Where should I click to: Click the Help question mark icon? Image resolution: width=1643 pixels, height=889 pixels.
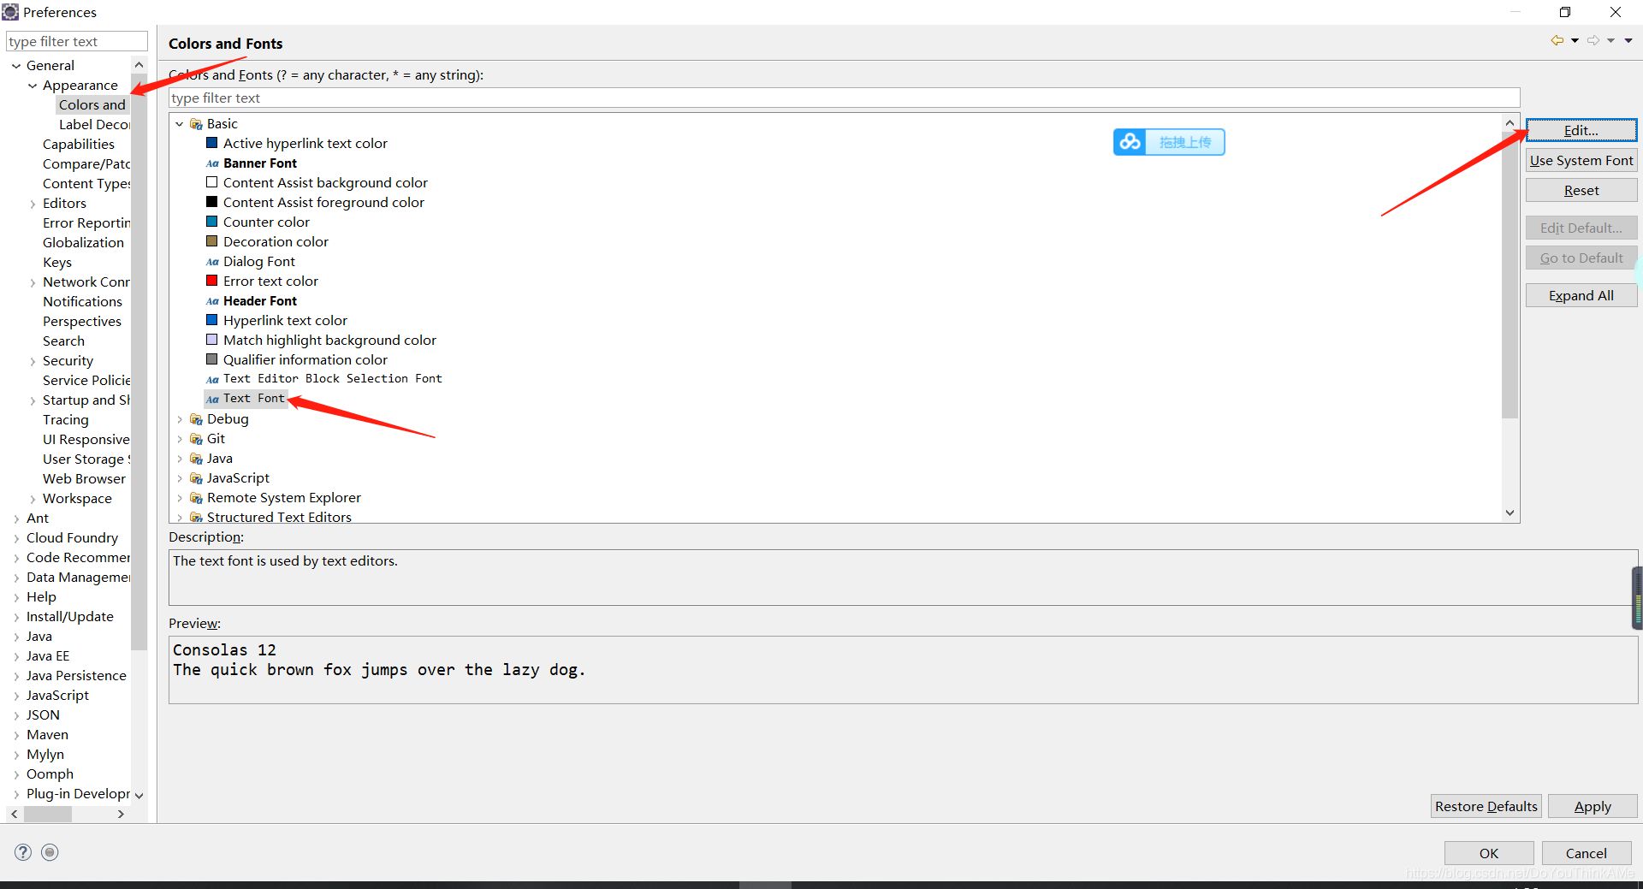(23, 852)
